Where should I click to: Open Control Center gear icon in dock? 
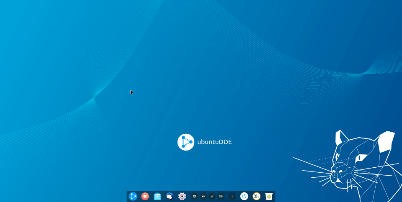click(182, 197)
